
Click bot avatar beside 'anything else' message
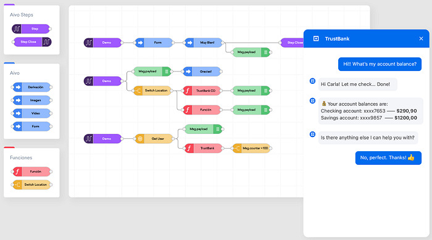coord(312,134)
